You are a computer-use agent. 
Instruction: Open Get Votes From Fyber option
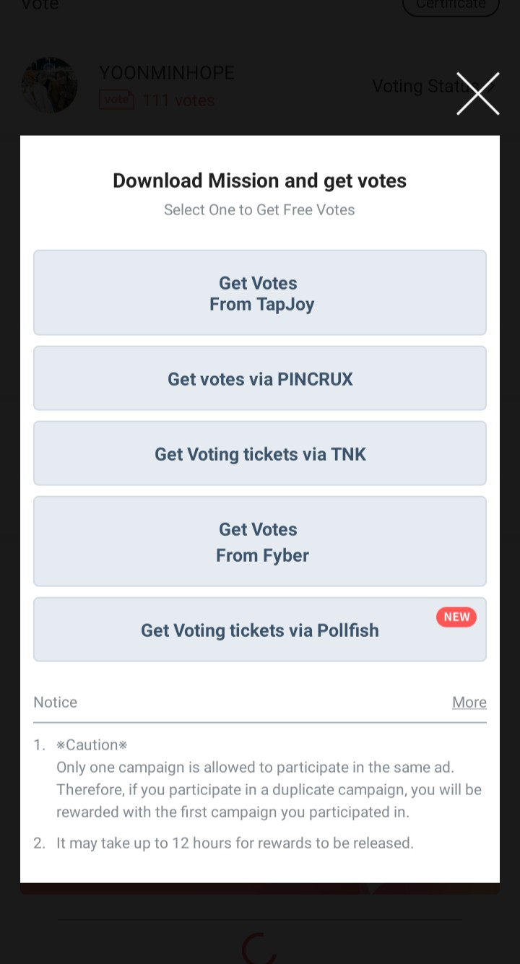tap(260, 542)
